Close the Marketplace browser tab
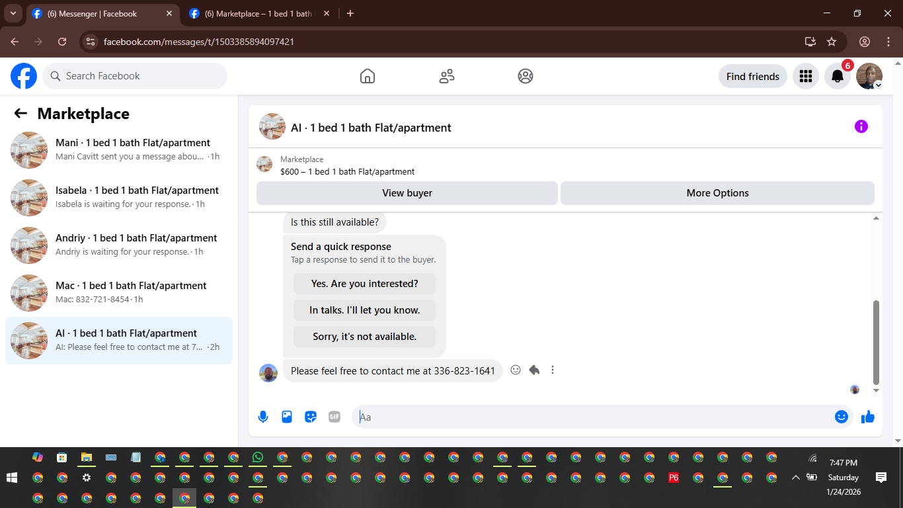The height and width of the screenshot is (508, 903). tap(326, 13)
